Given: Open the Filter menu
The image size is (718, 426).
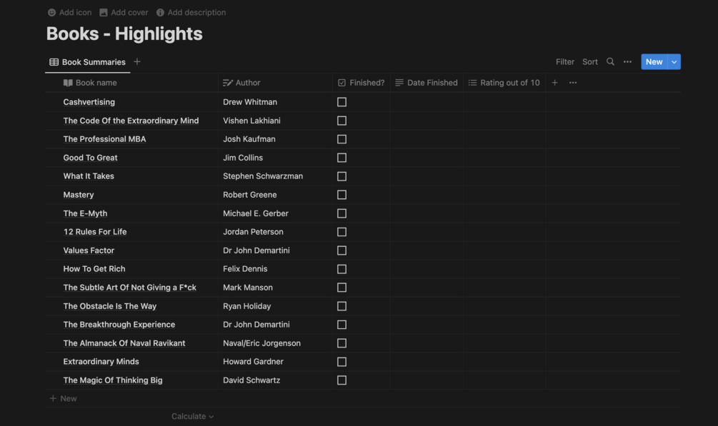Looking at the screenshot, I should (x=564, y=62).
